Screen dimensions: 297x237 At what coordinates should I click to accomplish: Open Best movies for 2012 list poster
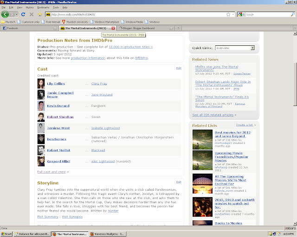coord(202,139)
